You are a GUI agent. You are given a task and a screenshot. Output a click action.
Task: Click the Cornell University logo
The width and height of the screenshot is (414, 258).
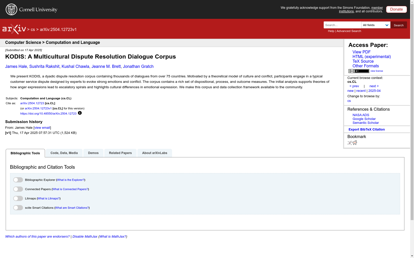32,10
